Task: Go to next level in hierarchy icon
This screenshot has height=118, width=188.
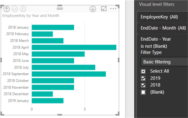Action: pyautogui.click(x=15, y=9)
